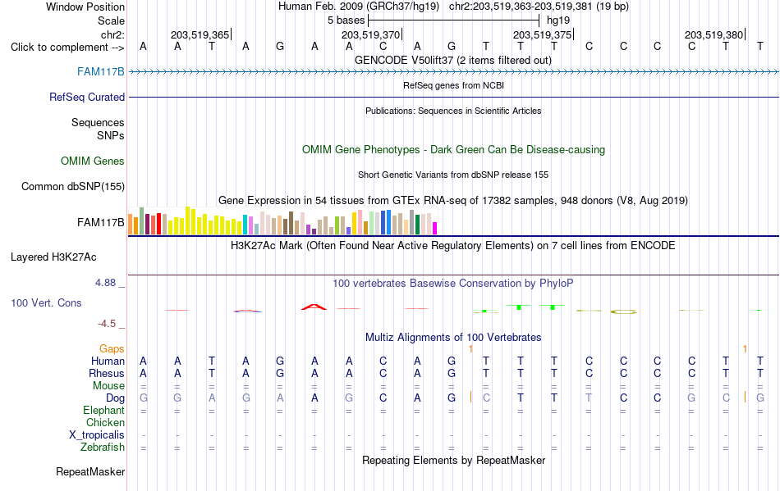
Task: Click the GTEx 'Gene Expression in 54 tissues' title
Action: [x=453, y=201]
